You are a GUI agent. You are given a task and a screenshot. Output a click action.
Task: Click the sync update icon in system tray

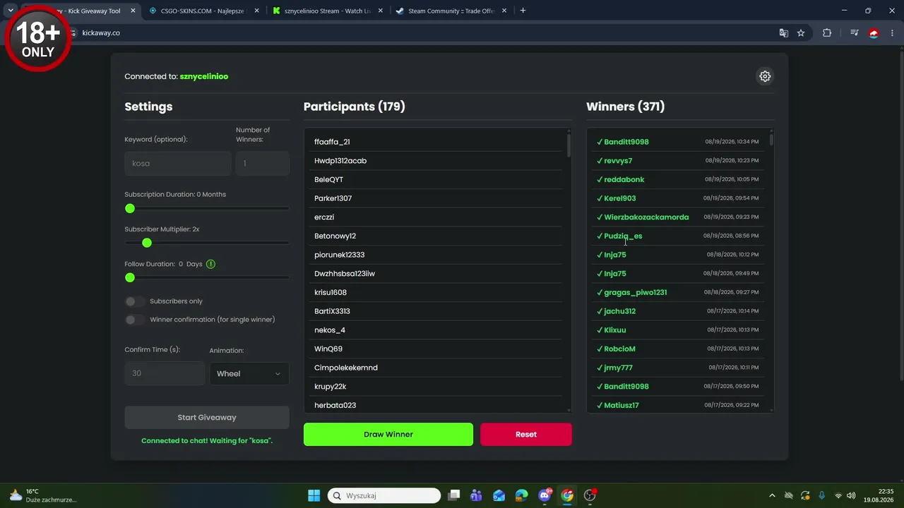coord(805,495)
